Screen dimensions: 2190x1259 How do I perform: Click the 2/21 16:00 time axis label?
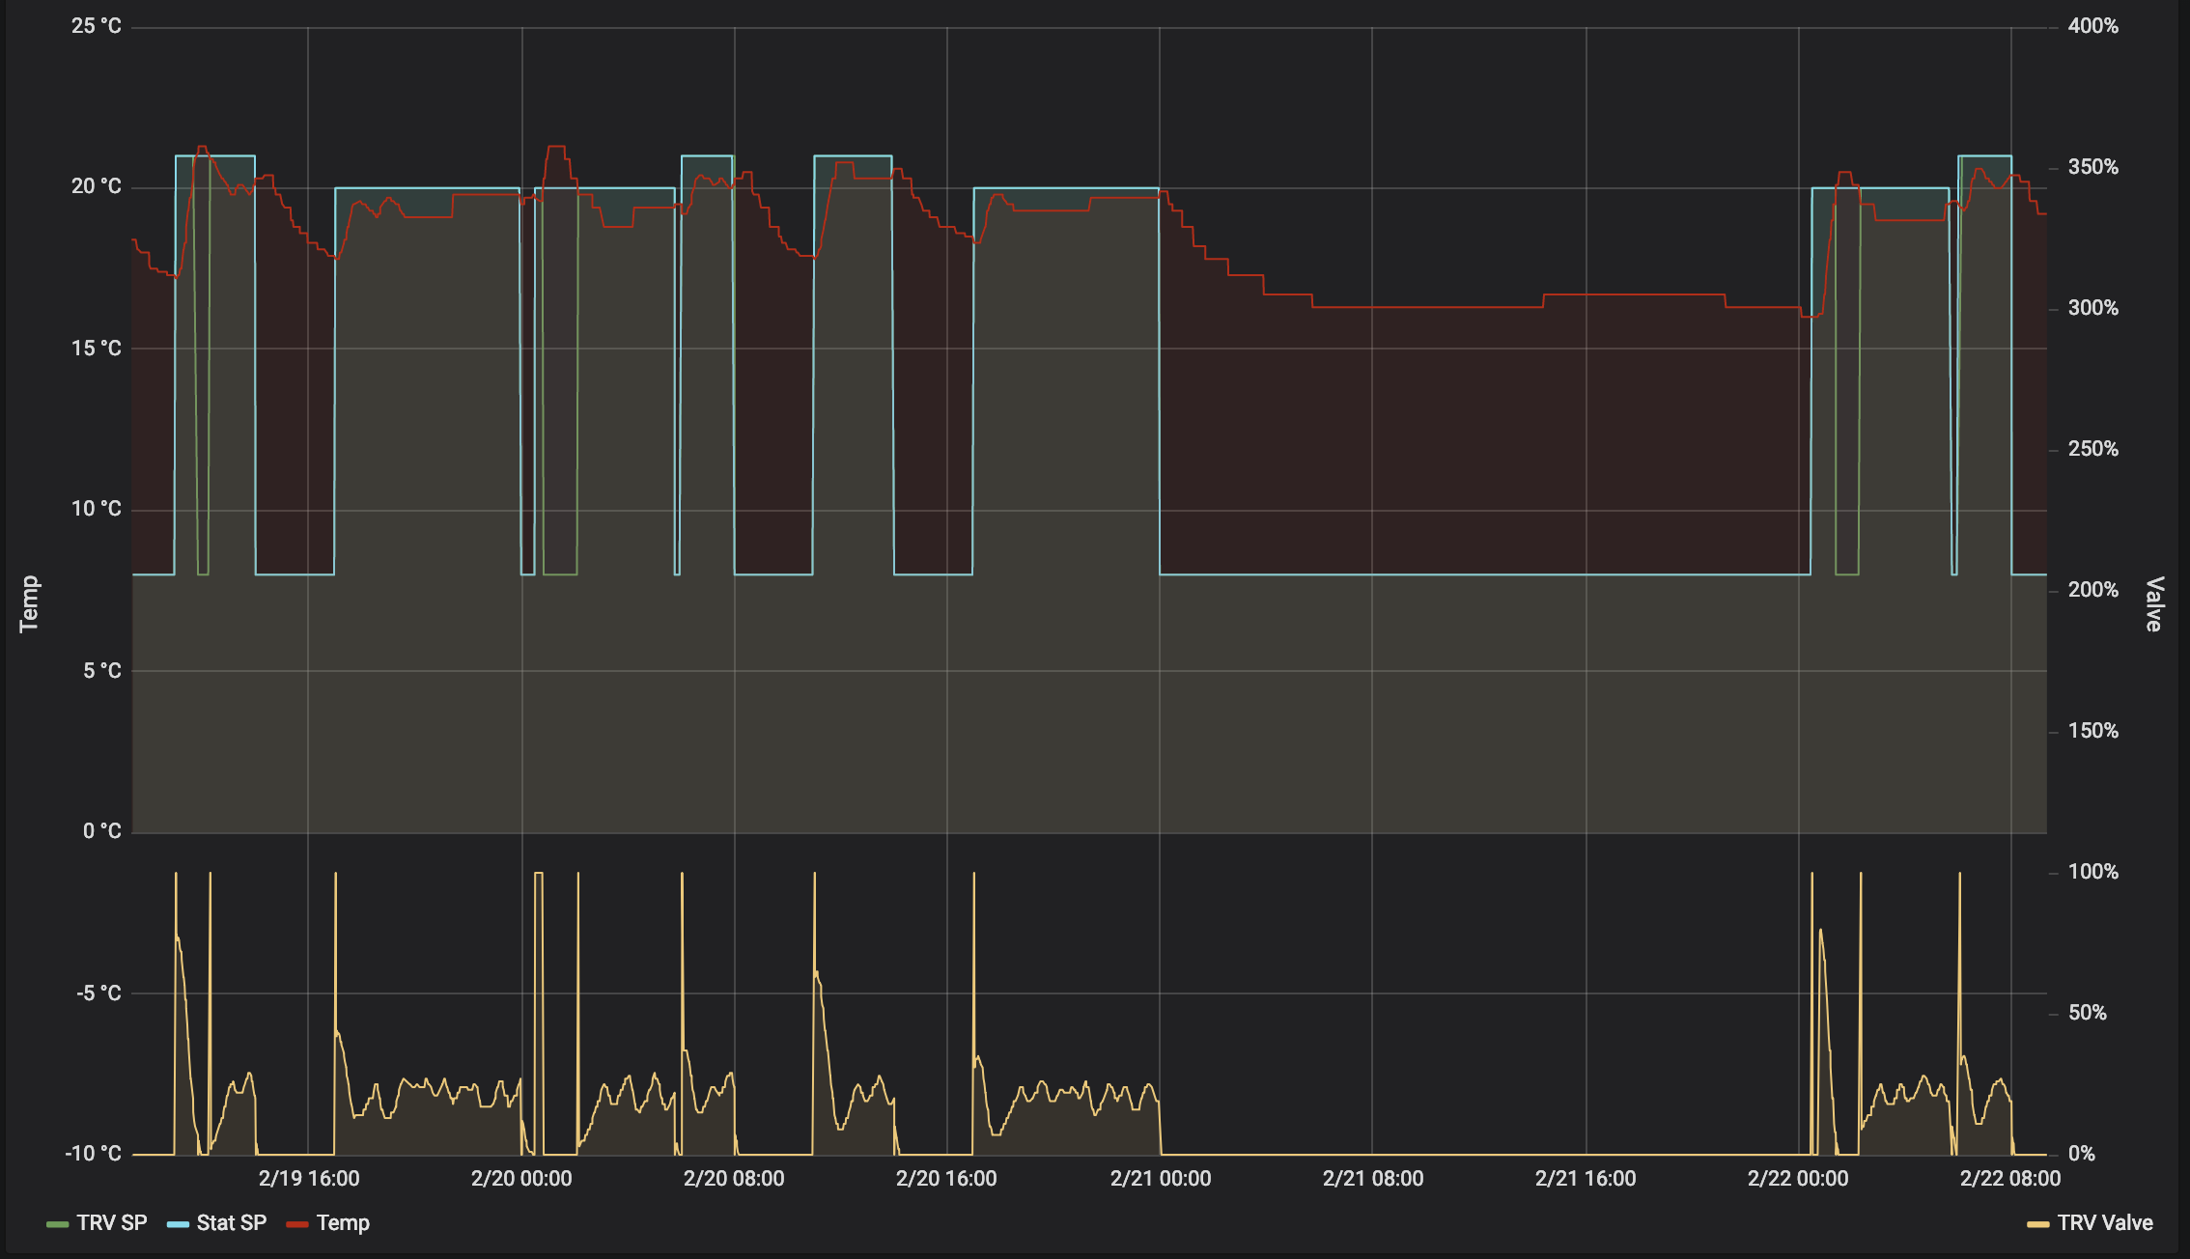[1586, 1179]
